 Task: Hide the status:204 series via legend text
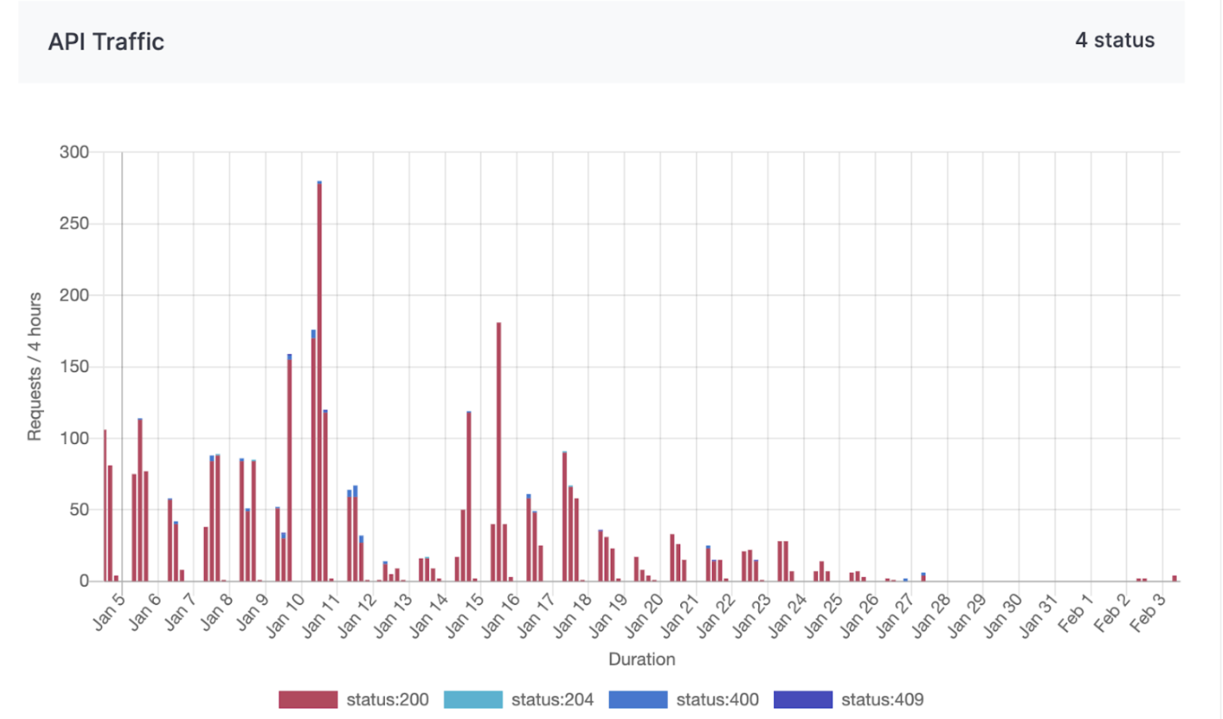553,700
